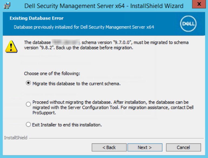Click the yellow warning triangle icon

point(11,47)
